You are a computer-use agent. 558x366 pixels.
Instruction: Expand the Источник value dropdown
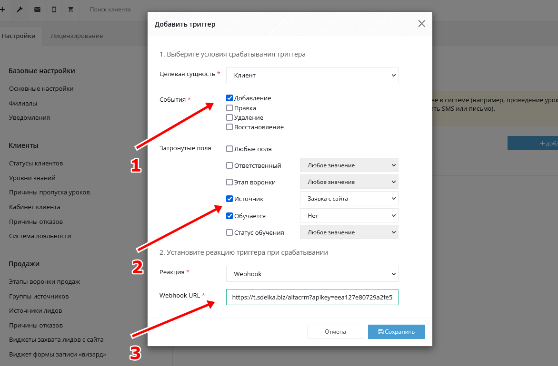(349, 199)
